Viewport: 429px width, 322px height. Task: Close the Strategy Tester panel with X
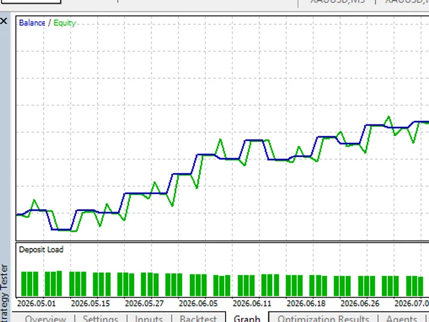coord(4,21)
